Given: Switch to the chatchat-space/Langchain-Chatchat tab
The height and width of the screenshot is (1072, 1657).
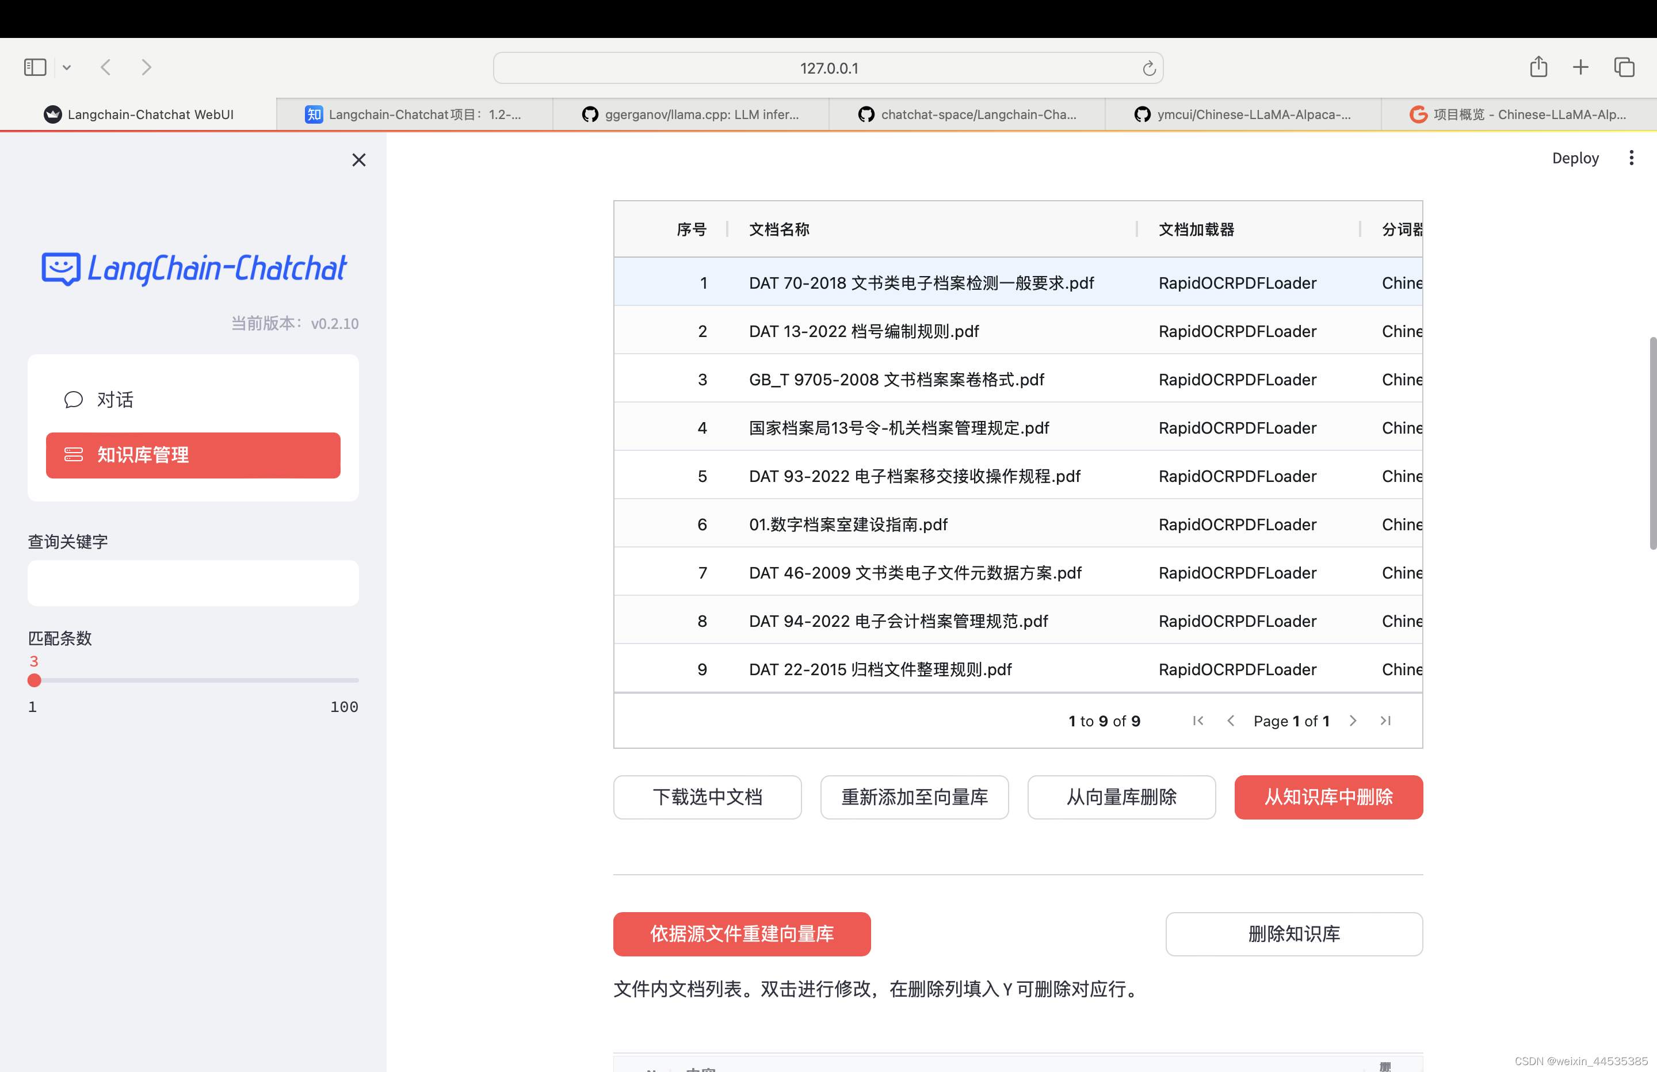Looking at the screenshot, I should pos(967,114).
